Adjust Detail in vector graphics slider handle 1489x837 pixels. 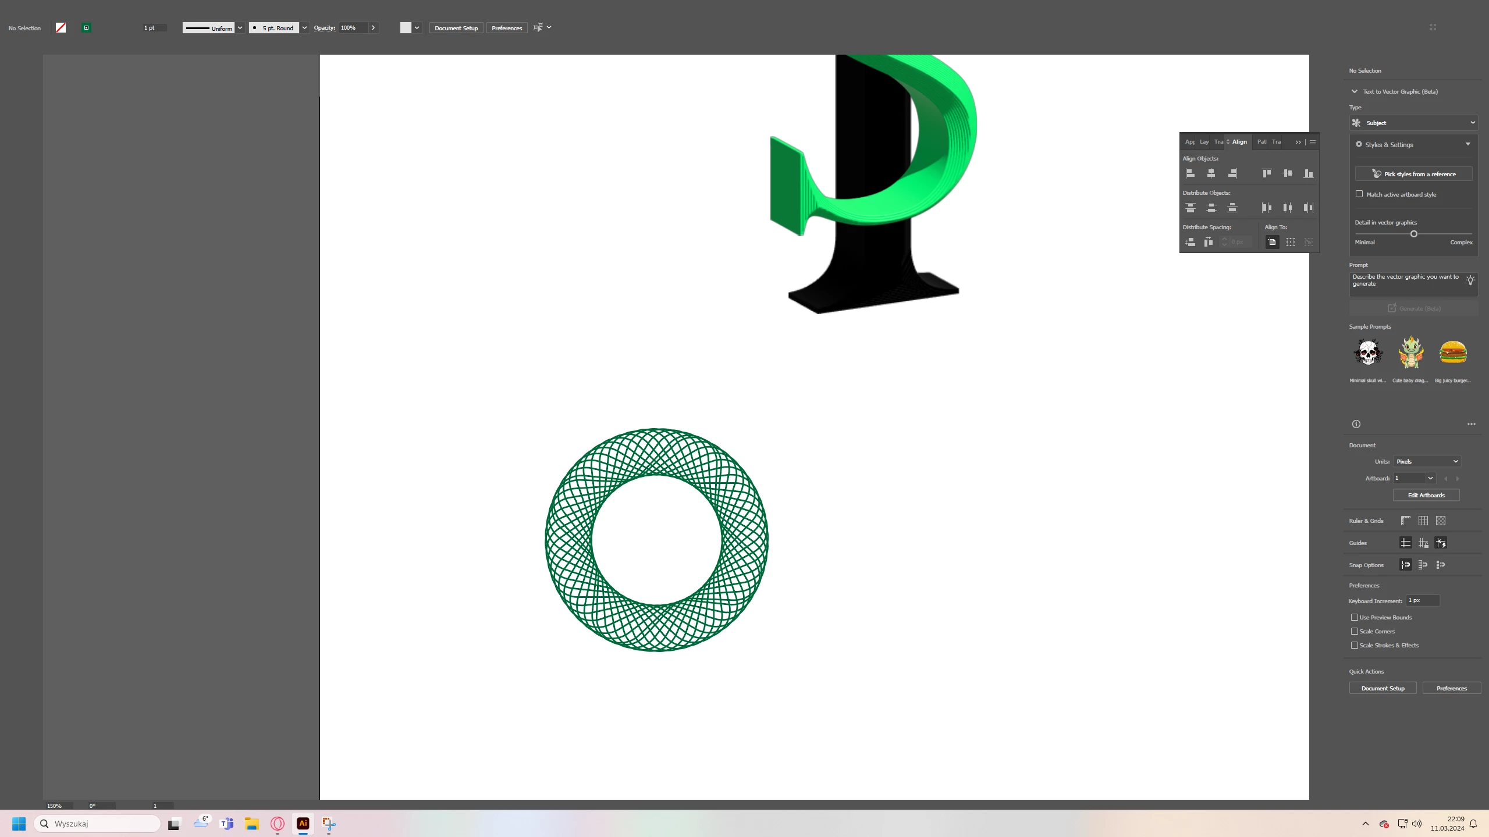[1413, 234]
